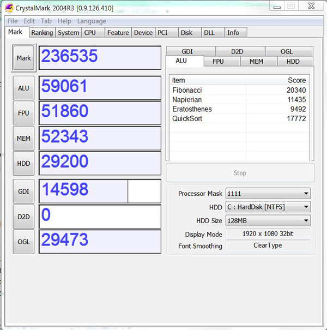Select the Napierian row

[239, 100]
